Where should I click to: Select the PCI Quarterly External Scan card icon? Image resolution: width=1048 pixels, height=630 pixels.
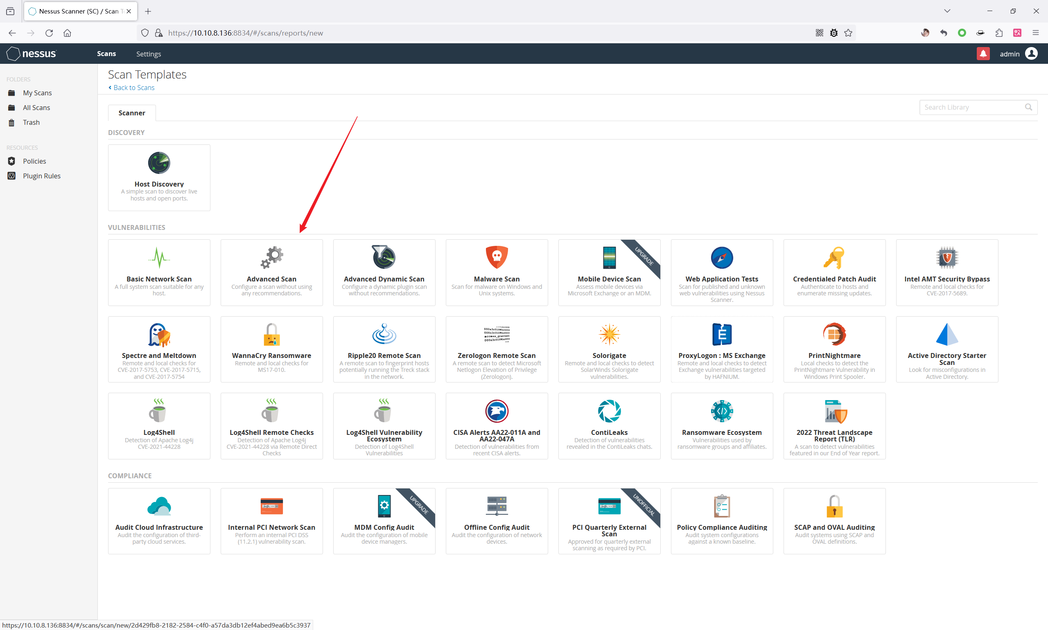(609, 506)
